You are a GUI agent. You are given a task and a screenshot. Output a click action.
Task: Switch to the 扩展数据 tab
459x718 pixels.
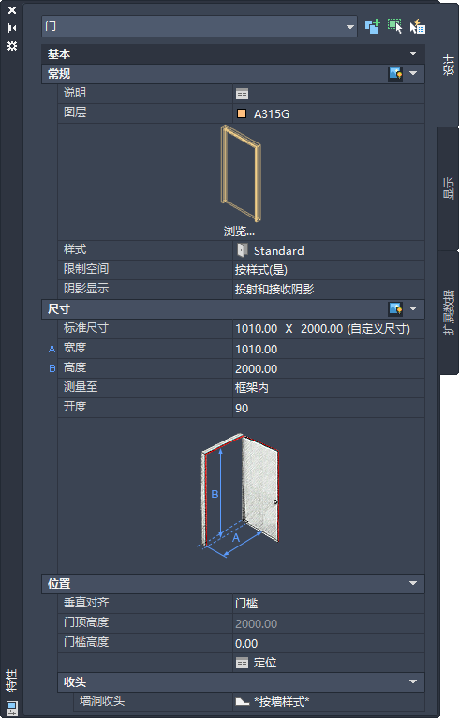[449, 312]
